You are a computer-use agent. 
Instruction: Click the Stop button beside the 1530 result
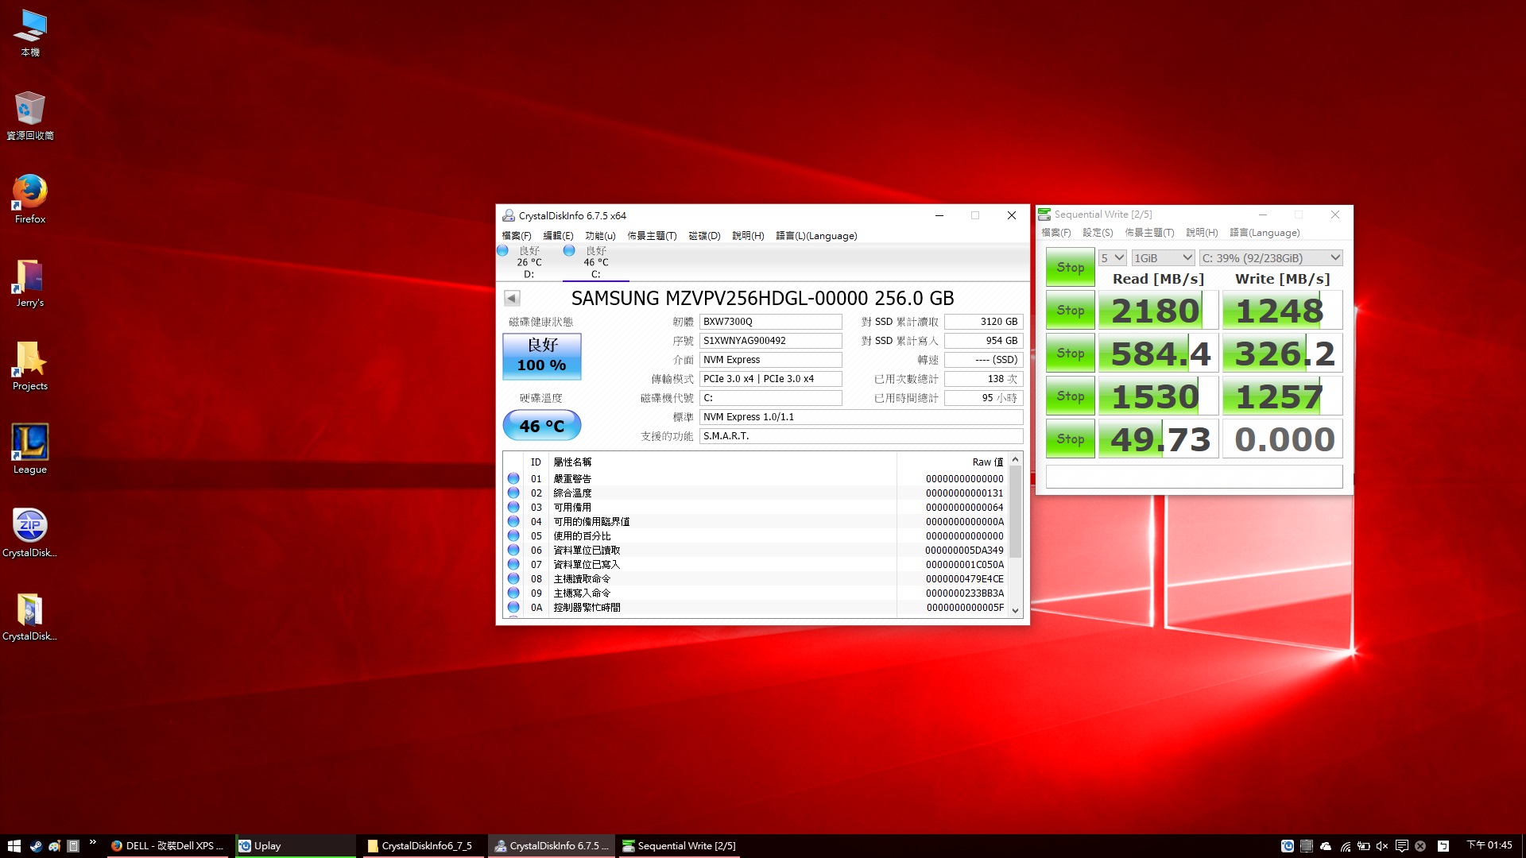coord(1071,396)
